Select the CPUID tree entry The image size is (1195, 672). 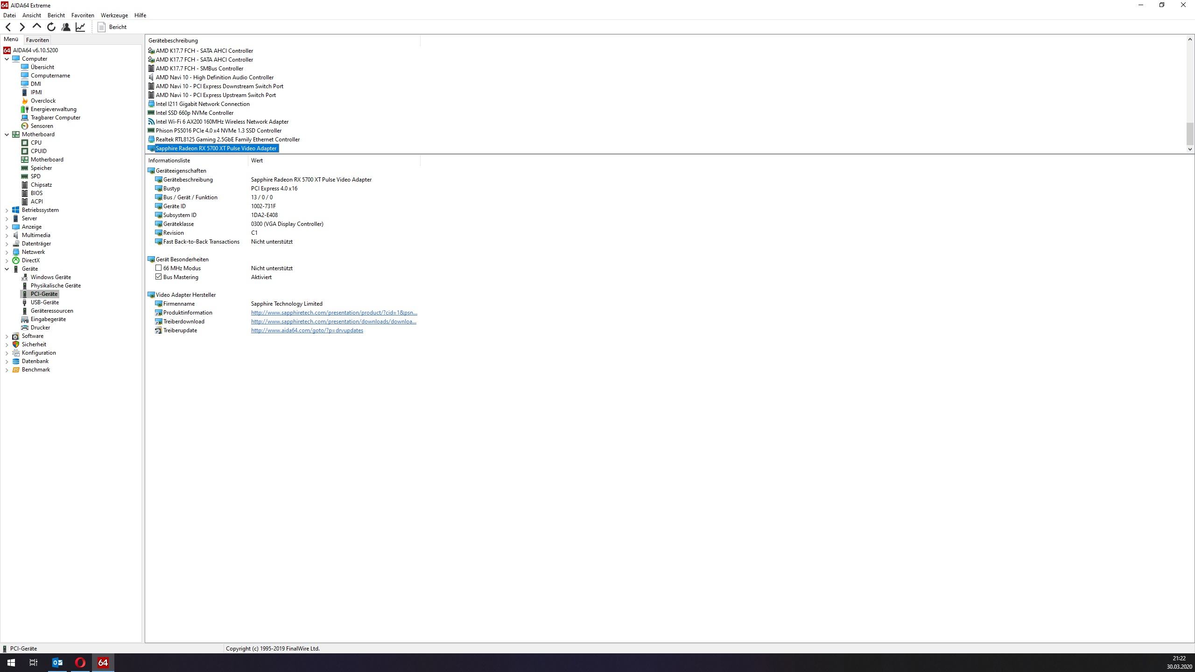pyautogui.click(x=38, y=151)
